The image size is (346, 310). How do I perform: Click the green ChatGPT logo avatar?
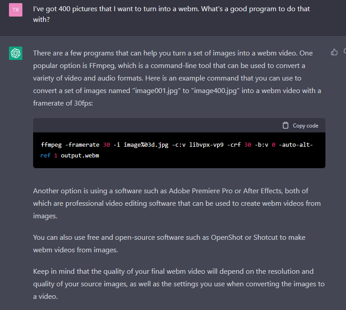click(x=16, y=53)
